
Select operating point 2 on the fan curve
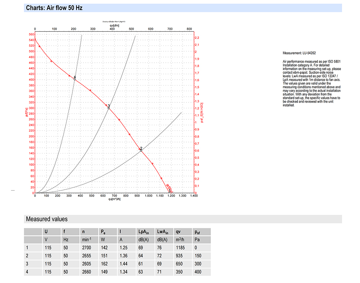point(141,149)
